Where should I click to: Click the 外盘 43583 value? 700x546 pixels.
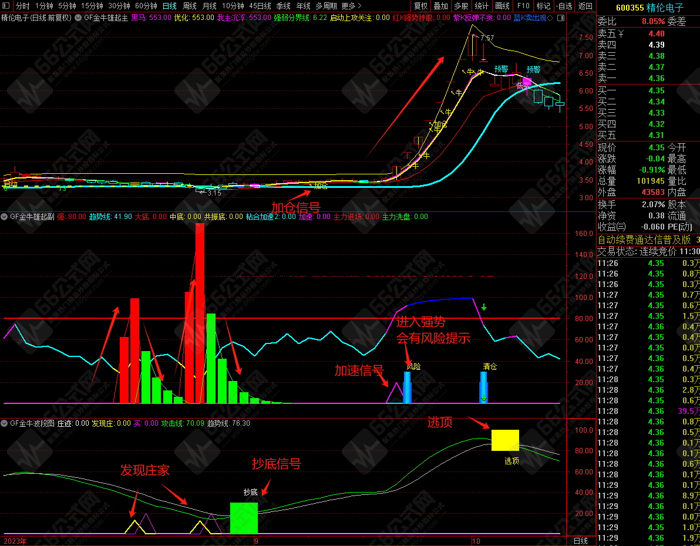tap(653, 193)
